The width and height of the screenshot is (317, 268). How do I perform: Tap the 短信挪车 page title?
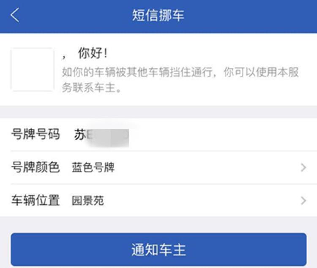tap(158, 15)
